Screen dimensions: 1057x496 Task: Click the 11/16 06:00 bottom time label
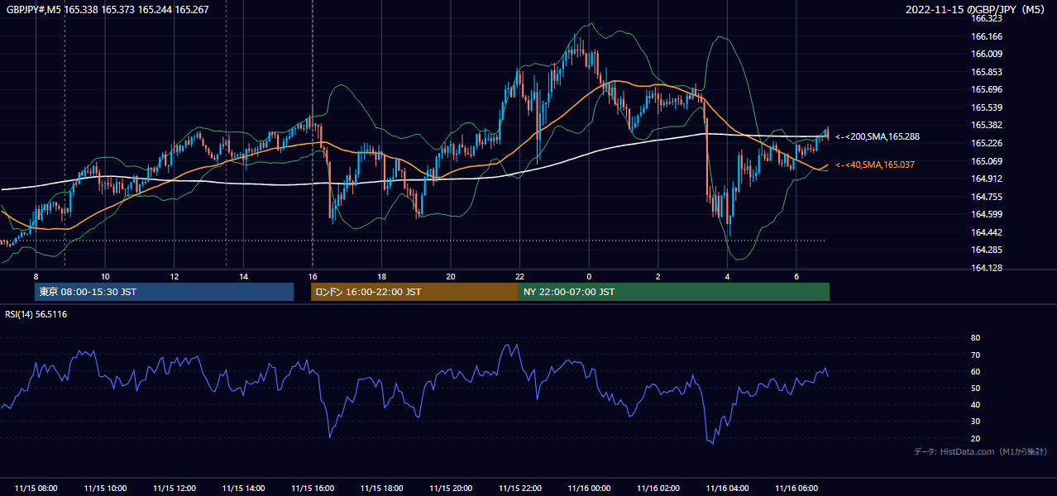(x=796, y=489)
